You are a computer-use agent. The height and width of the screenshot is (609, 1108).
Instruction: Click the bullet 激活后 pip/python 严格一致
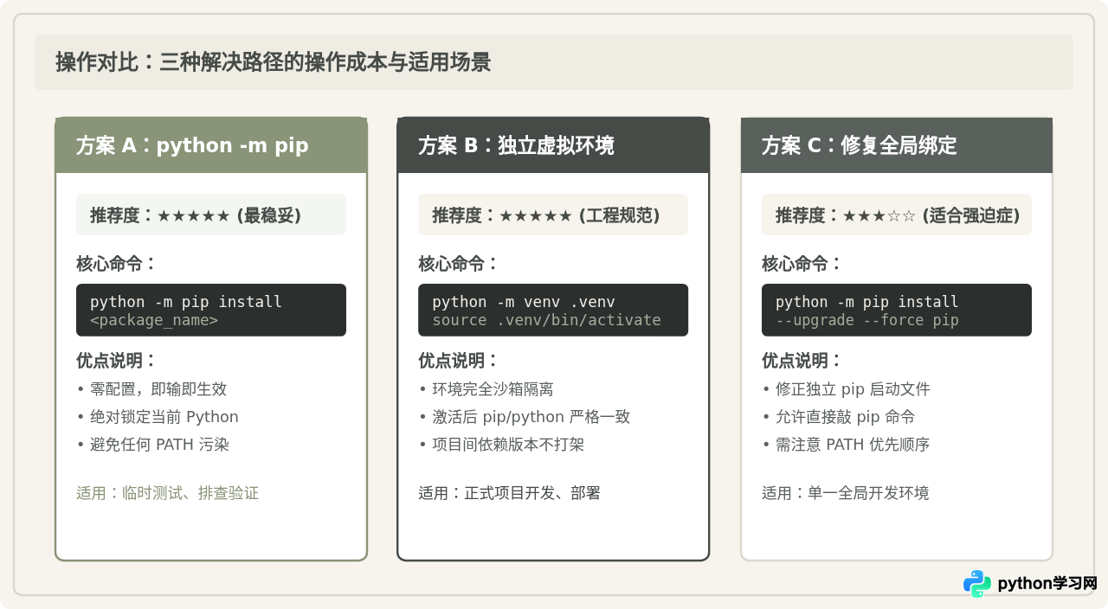(525, 417)
